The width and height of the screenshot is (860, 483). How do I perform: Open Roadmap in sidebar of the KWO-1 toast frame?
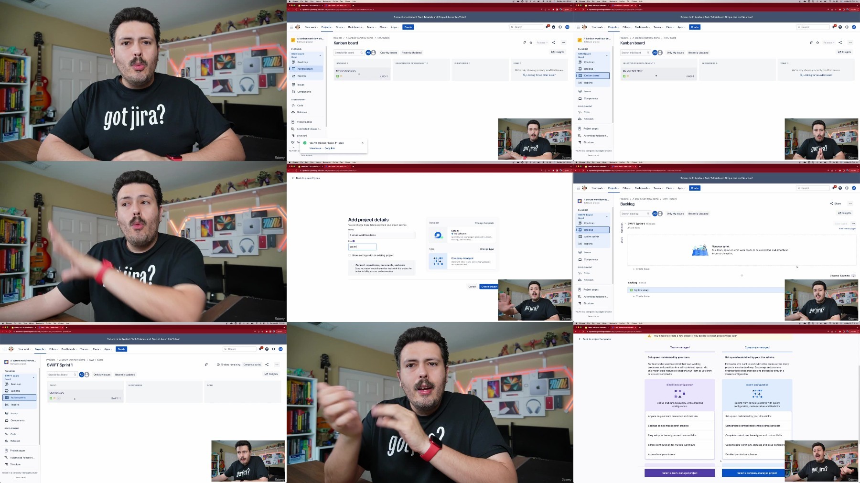pos(302,62)
